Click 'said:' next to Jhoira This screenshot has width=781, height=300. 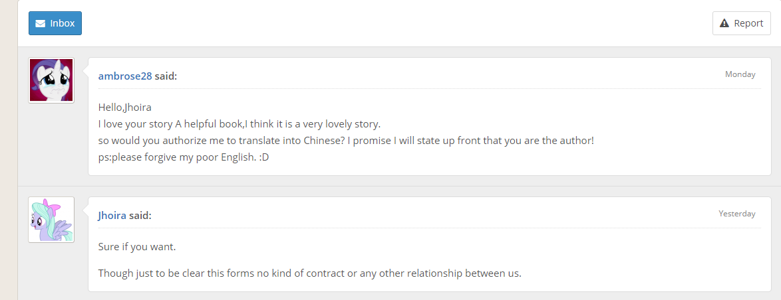[140, 215]
